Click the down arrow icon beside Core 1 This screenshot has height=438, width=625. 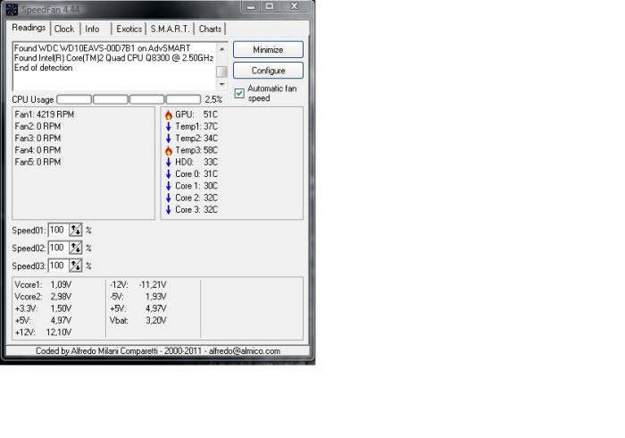coord(169,186)
